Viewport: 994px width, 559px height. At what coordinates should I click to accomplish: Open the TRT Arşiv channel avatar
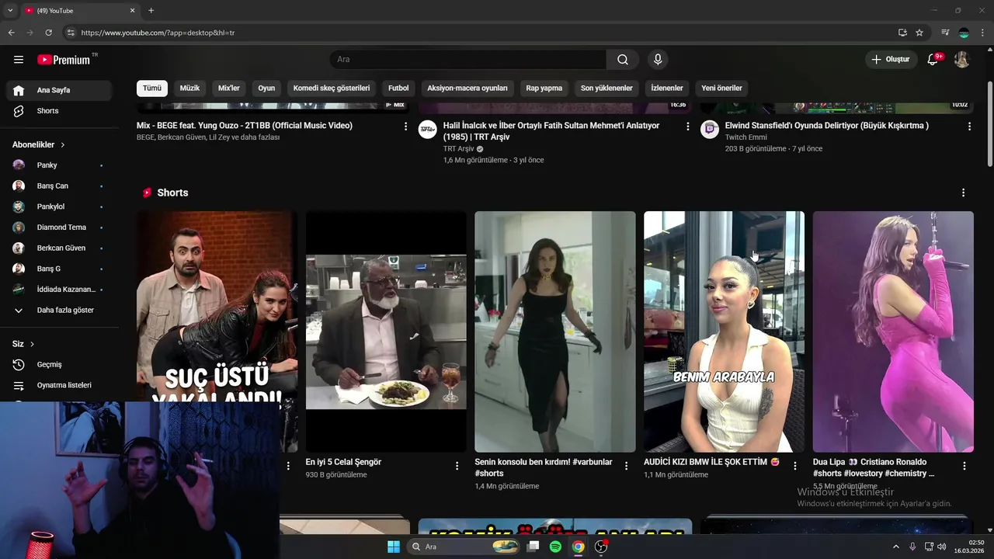tap(427, 130)
